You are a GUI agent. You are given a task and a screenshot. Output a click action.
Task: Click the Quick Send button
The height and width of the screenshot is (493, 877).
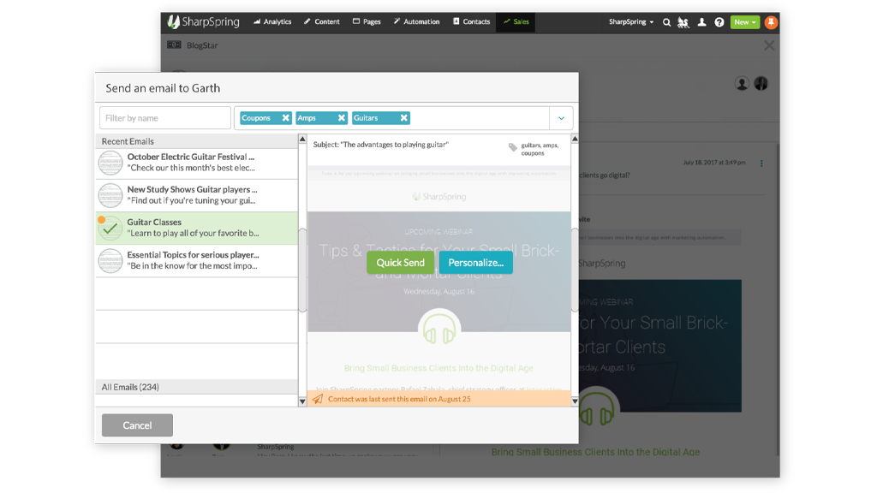[401, 263]
